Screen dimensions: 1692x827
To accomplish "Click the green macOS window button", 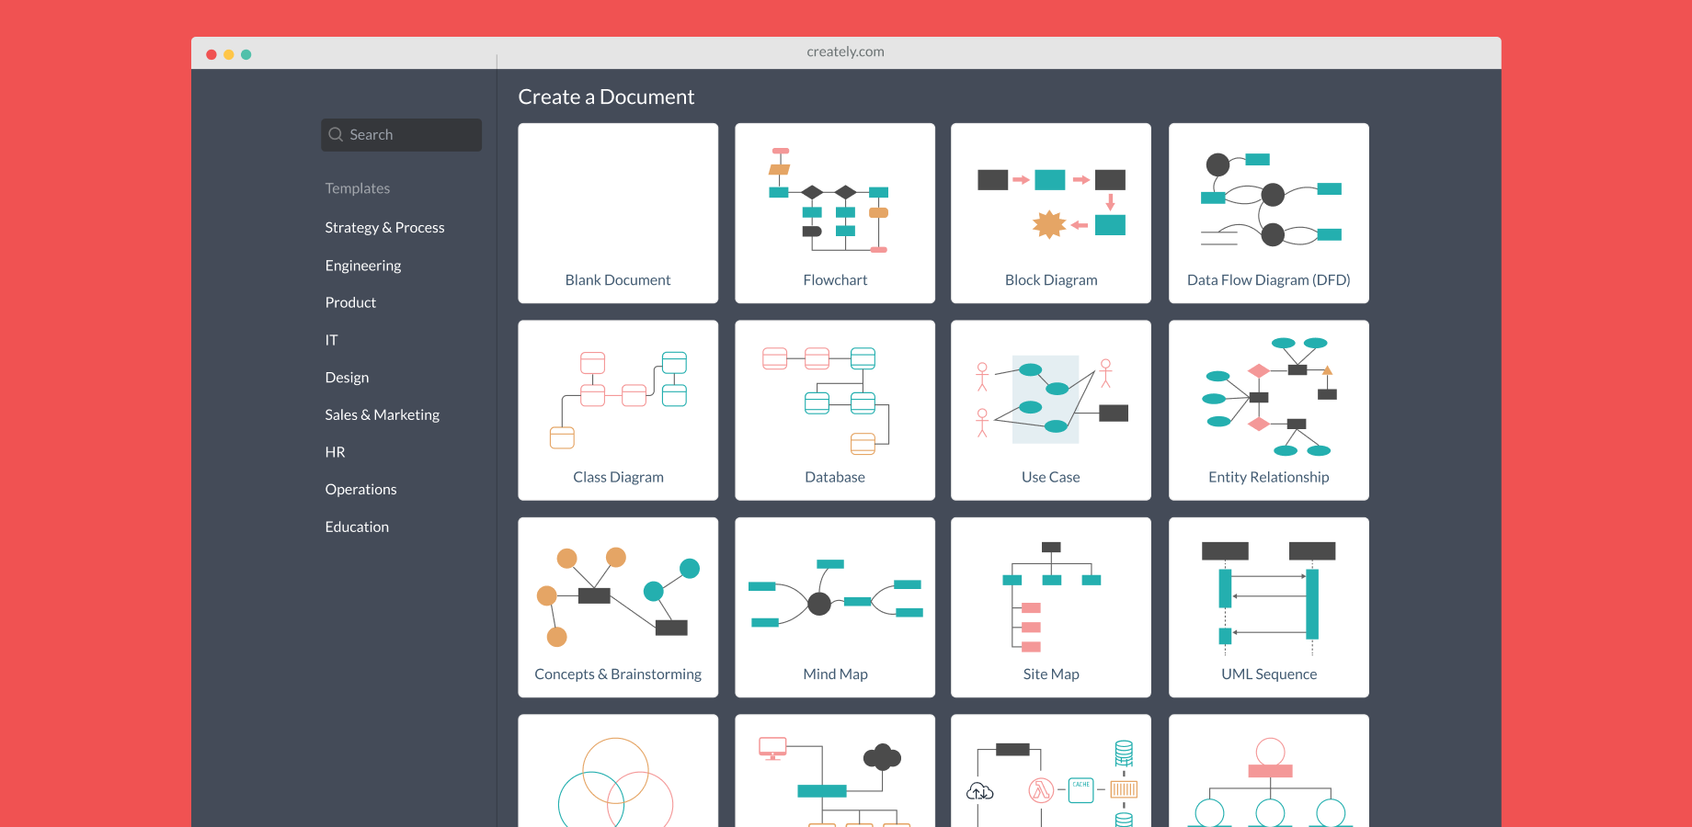I will [x=246, y=54].
